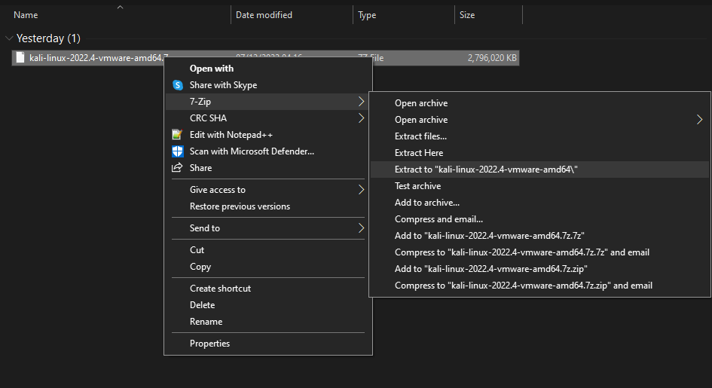The image size is (712, 388).
Task: Click the Skype icon in context menu
Action: pos(178,85)
